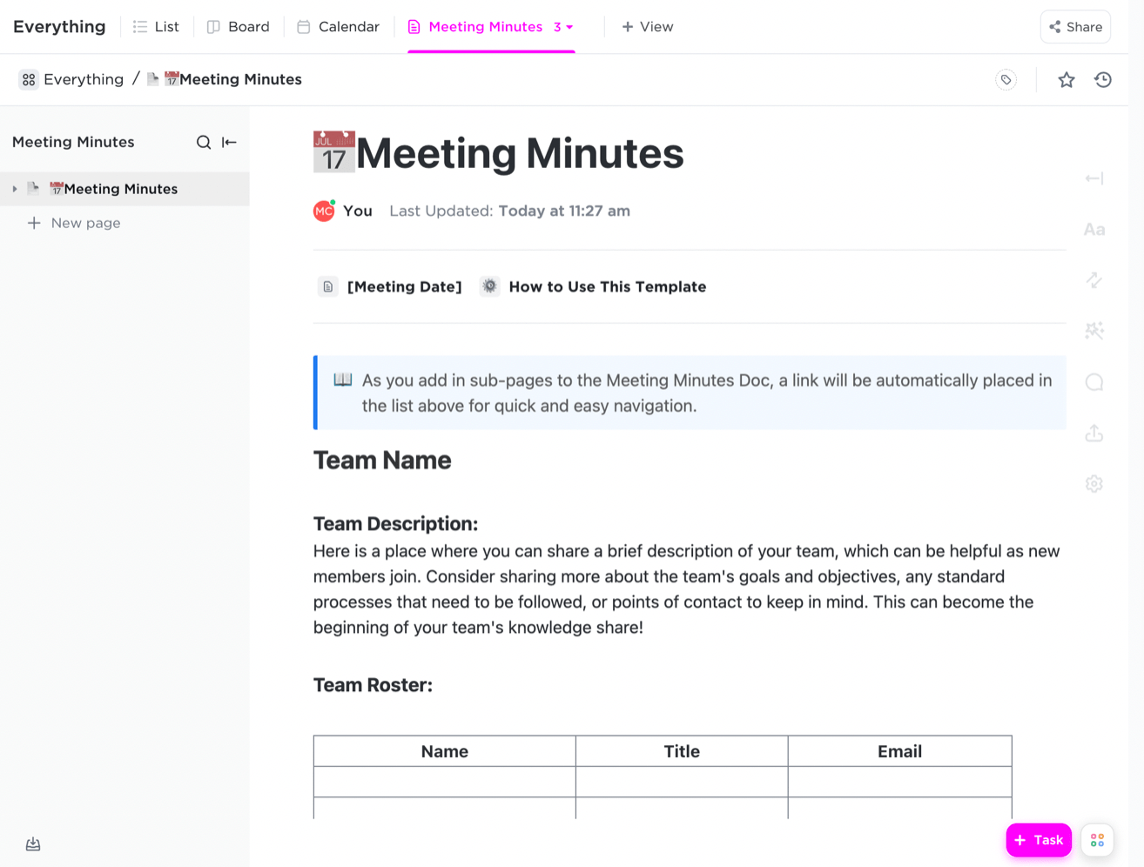The width and height of the screenshot is (1144, 867).
Task: Open the [Meeting Date] subpage link
Action: 404,286
